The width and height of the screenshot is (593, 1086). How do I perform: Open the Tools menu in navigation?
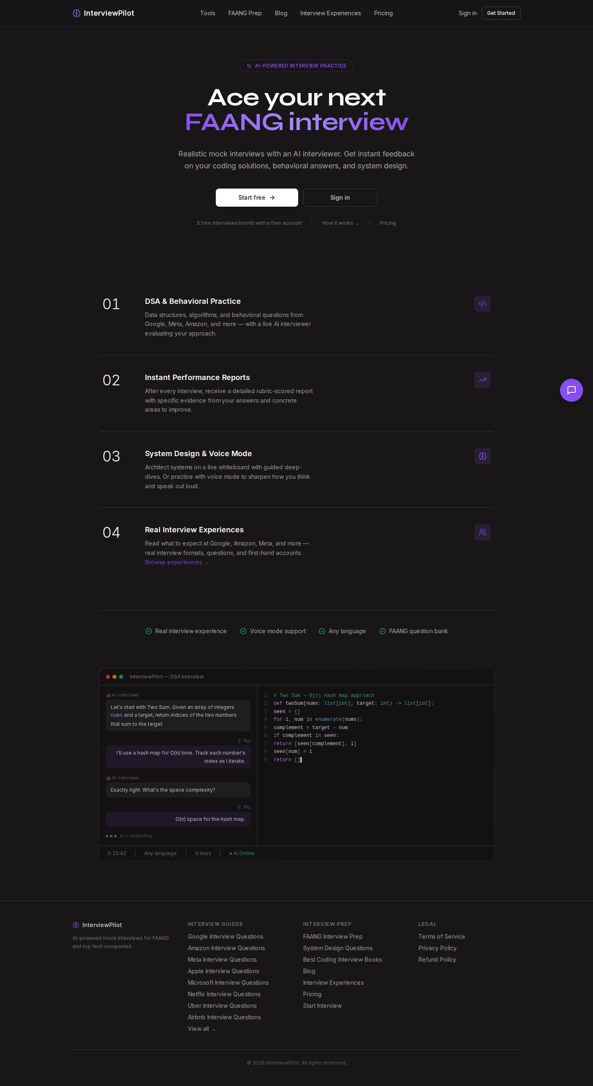pos(208,13)
